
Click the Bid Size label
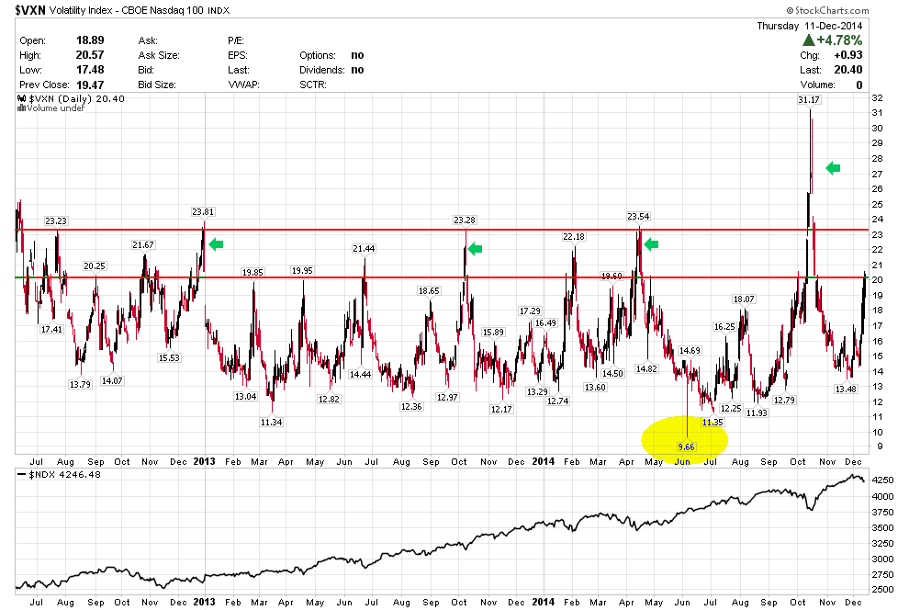[157, 85]
